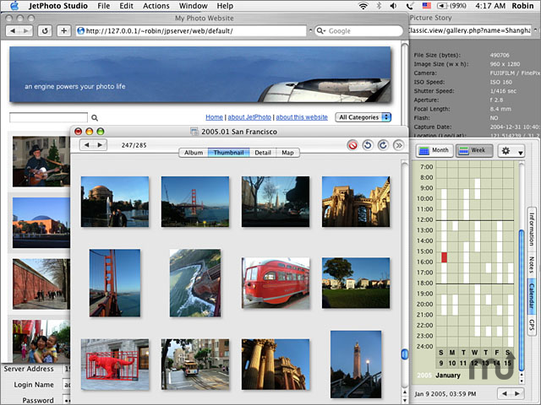The image size is (541, 405).
Task: Click the US flag input menu
Action: [x=426, y=6]
